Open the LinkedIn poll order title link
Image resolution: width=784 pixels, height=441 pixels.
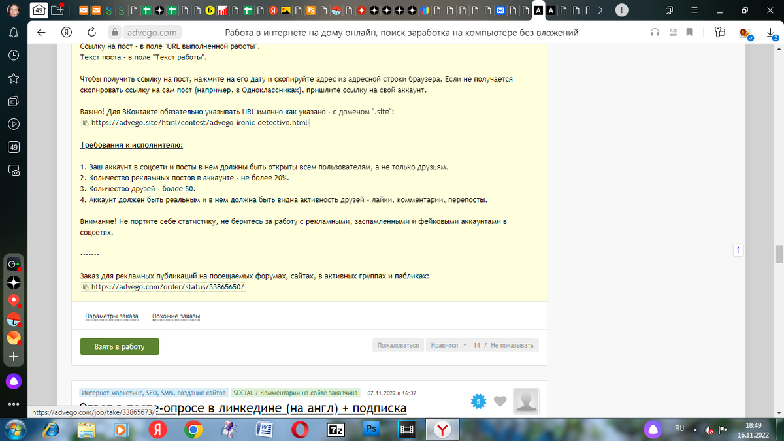click(x=243, y=409)
